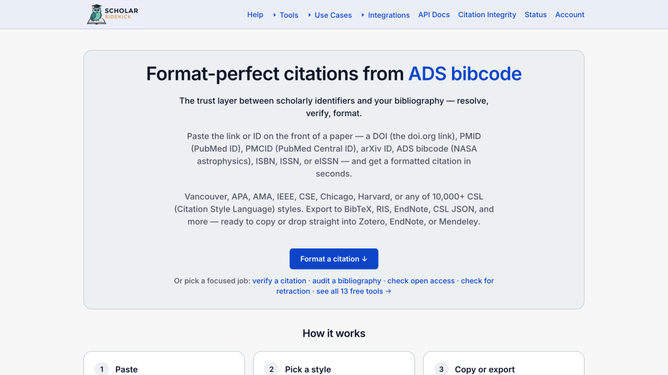
Task: Follow the verify a citation link
Action: tap(279, 281)
